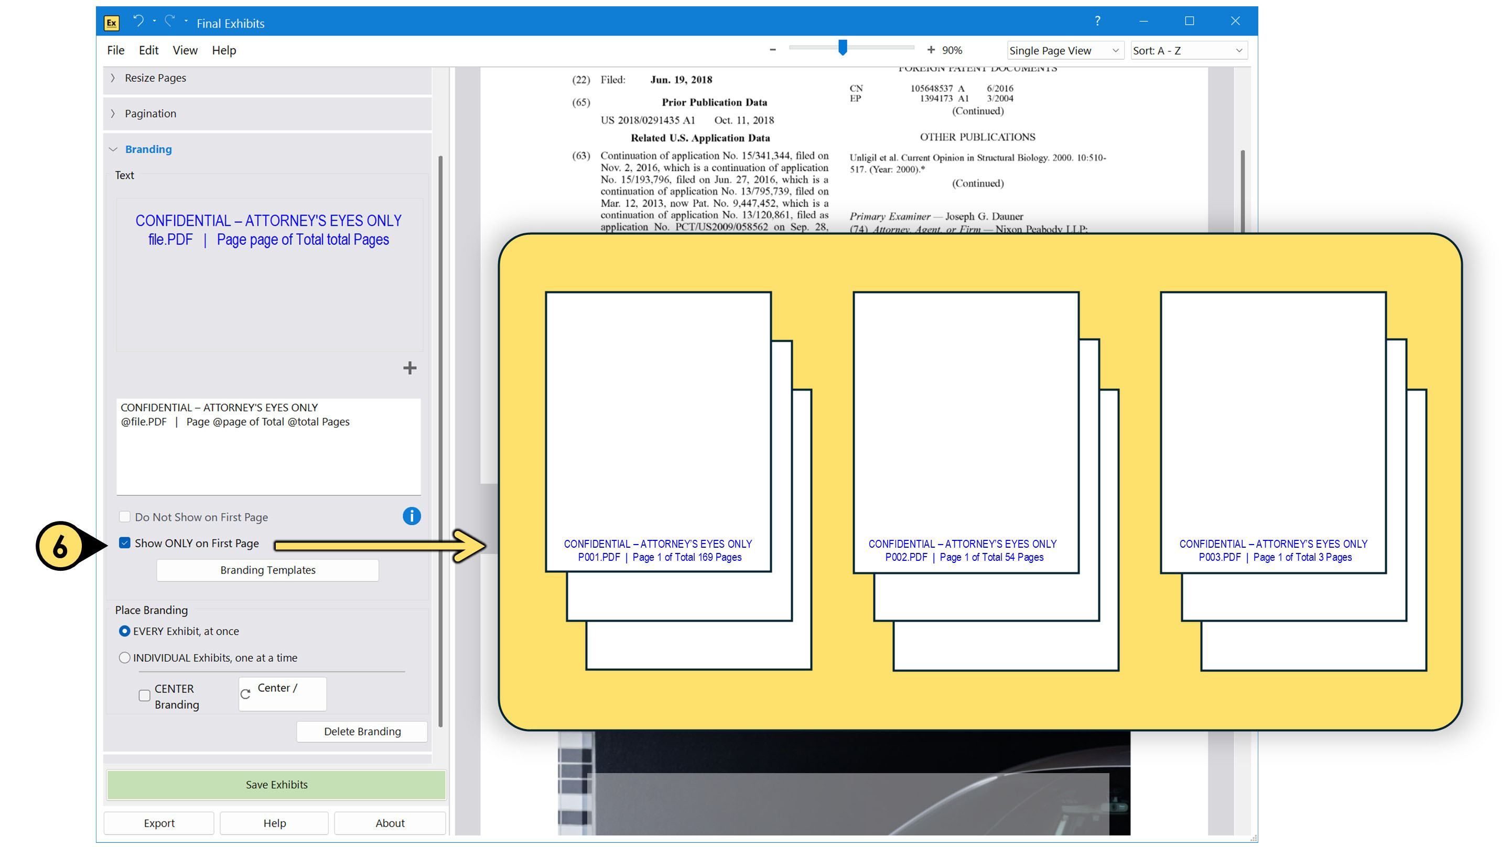
Task: Click the plus icon to add branding text
Action: [409, 368]
